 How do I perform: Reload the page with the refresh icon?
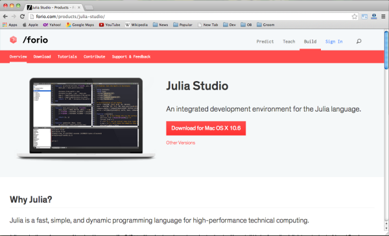[x=22, y=17]
